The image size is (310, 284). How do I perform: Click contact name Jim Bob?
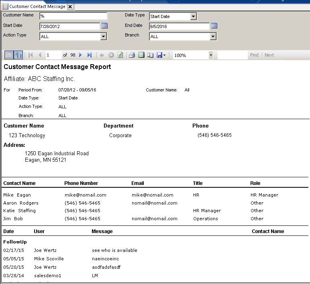click(x=13, y=219)
